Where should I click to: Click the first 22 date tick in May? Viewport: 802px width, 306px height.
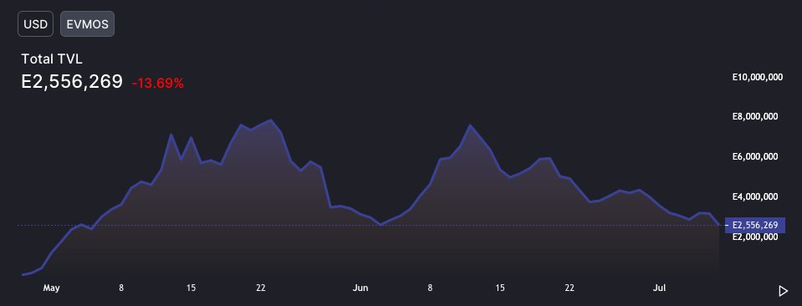[261, 288]
